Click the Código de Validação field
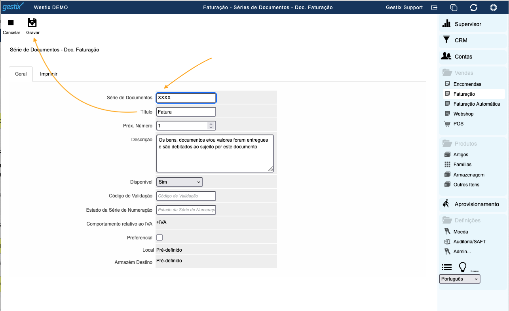 [x=186, y=196]
